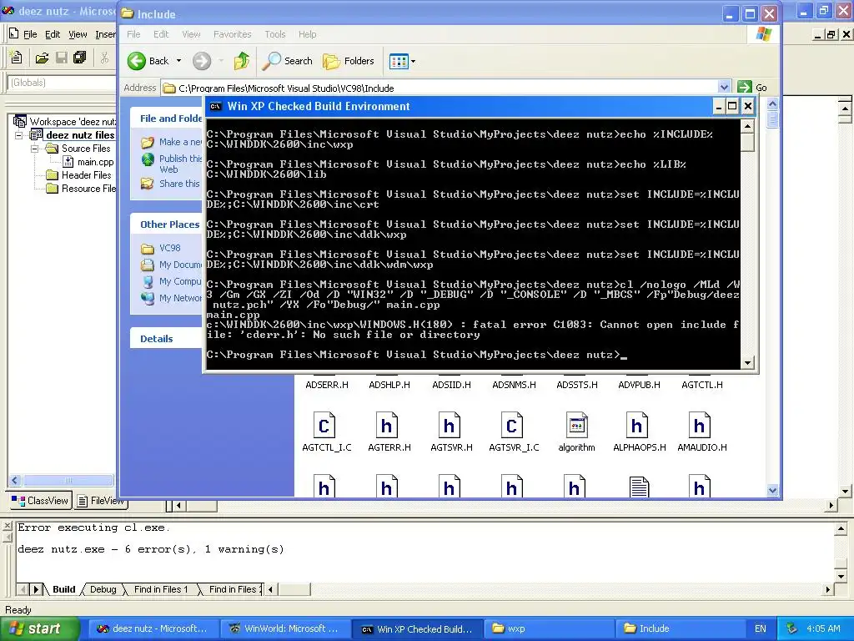
Task: Click the Go button next to the address bar
Action: pos(752,87)
